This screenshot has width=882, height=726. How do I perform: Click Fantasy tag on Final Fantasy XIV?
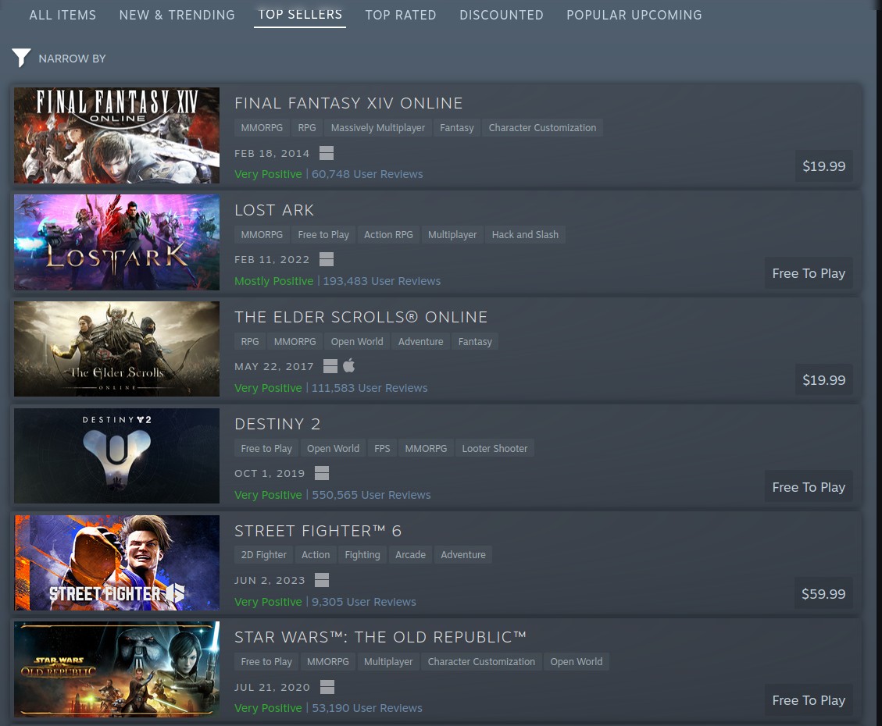click(457, 127)
